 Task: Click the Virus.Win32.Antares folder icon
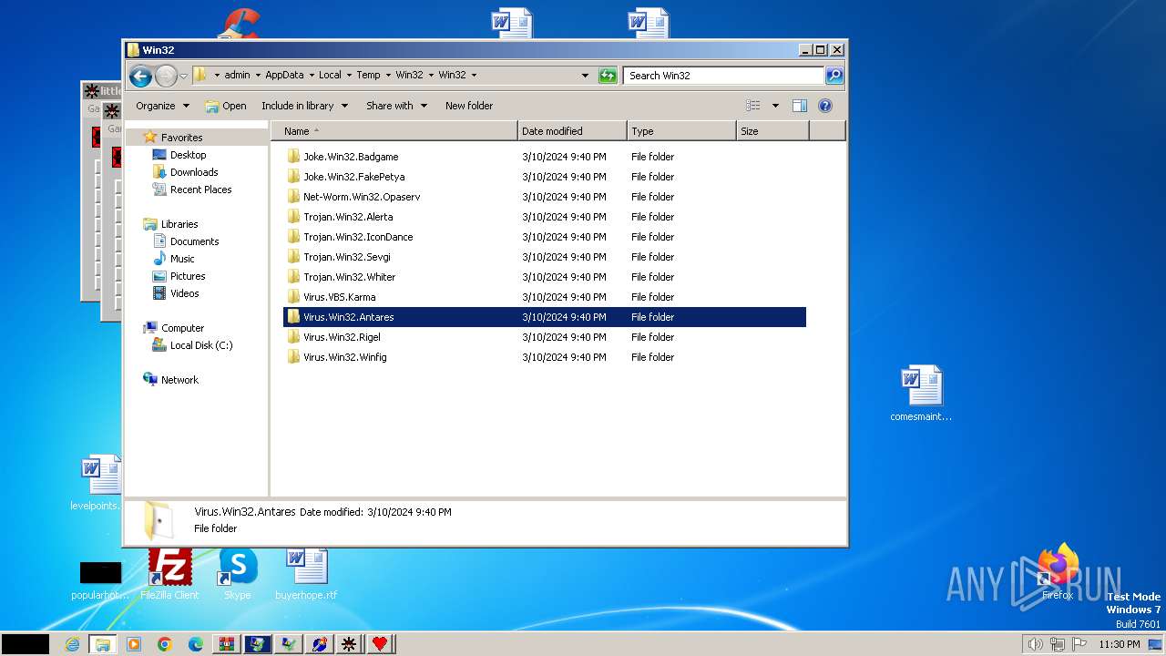point(293,317)
